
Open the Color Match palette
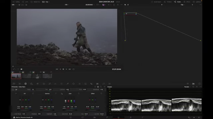pyautogui.click(x=20, y=84)
